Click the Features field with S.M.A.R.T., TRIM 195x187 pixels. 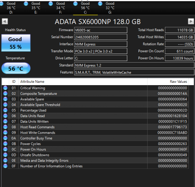[x=134, y=72]
